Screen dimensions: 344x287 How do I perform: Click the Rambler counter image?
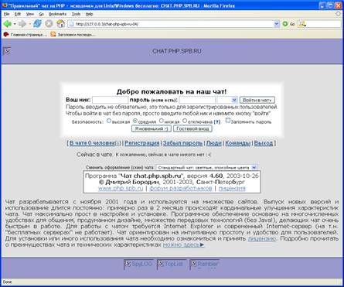pos(205,265)
